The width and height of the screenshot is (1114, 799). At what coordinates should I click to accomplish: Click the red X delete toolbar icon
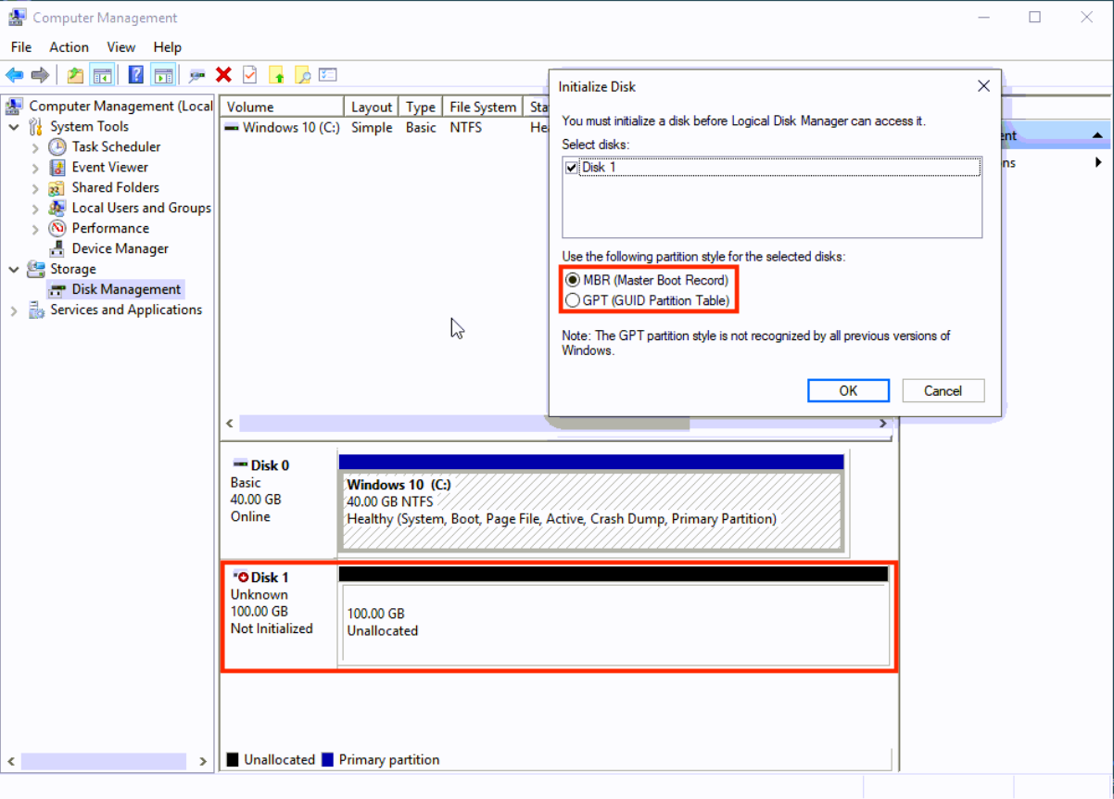point(223,75)
